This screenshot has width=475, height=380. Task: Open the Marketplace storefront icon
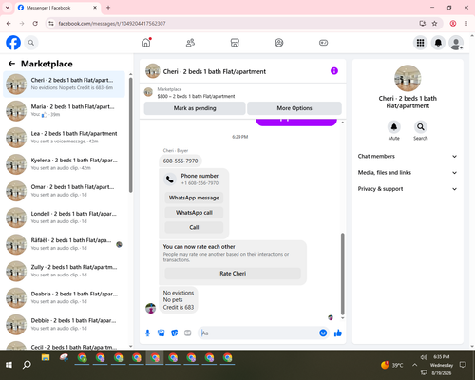click(x=235, y=43)
